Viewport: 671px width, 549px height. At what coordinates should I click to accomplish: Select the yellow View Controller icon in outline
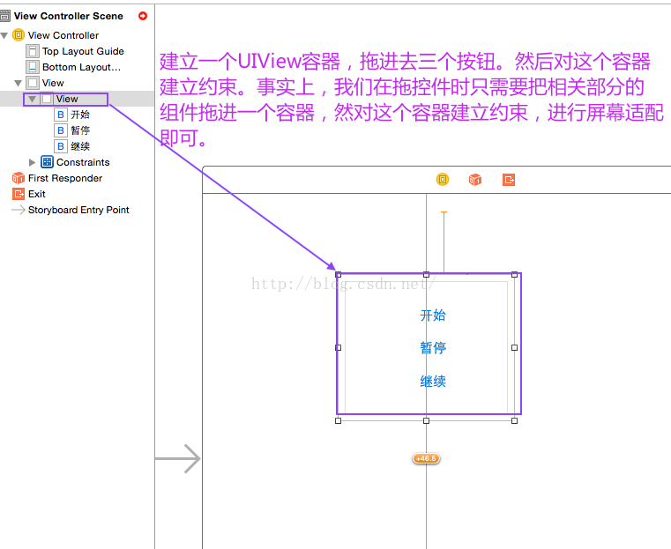tap(19, 35)
